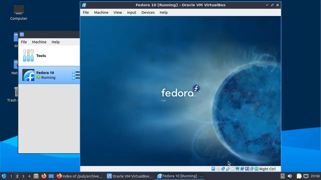321x180 pixels.
Task: Click the show desktop icon on taskbar
Action: (51, 176)
